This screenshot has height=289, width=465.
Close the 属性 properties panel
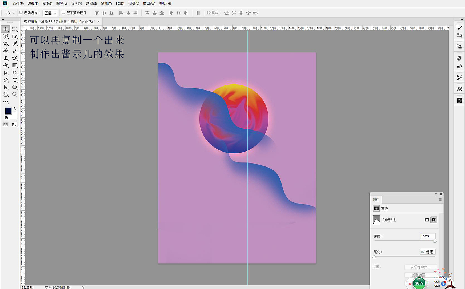[x=441, y=194]
